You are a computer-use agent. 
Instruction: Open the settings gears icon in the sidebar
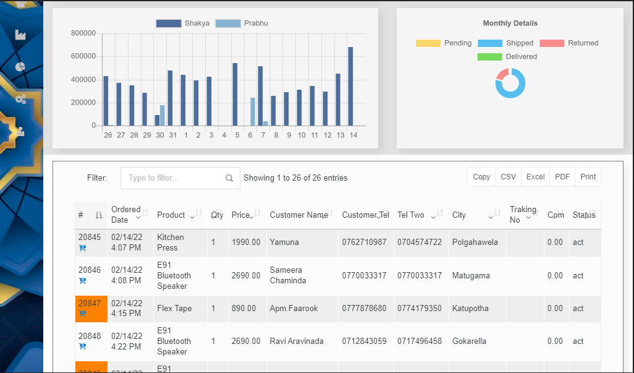click(x=20, y=99)
